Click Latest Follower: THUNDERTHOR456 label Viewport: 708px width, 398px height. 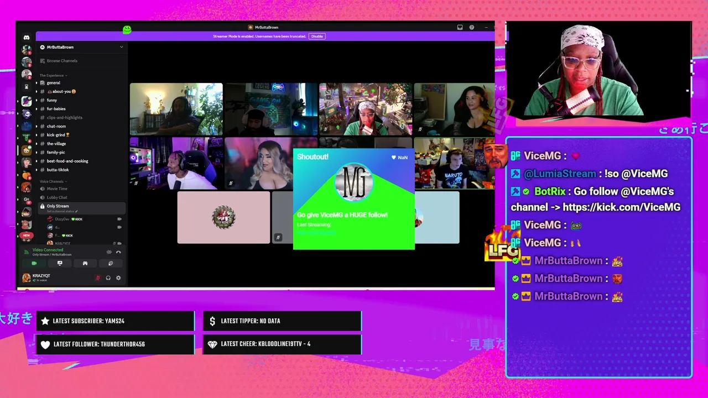[99, 344]
